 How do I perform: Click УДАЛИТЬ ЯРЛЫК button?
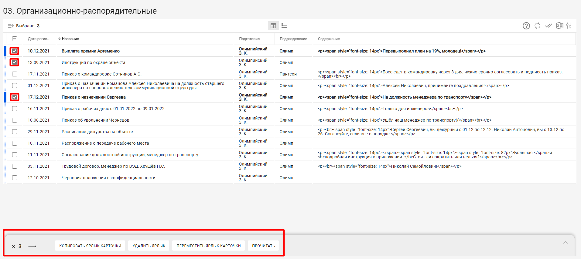pos(149,246)
